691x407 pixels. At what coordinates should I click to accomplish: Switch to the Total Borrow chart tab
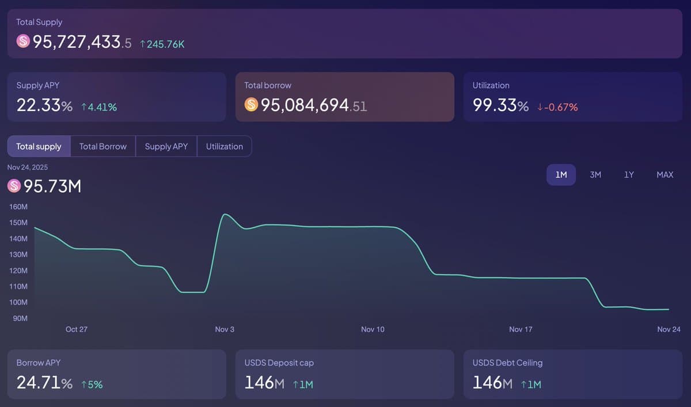point(102,146)
